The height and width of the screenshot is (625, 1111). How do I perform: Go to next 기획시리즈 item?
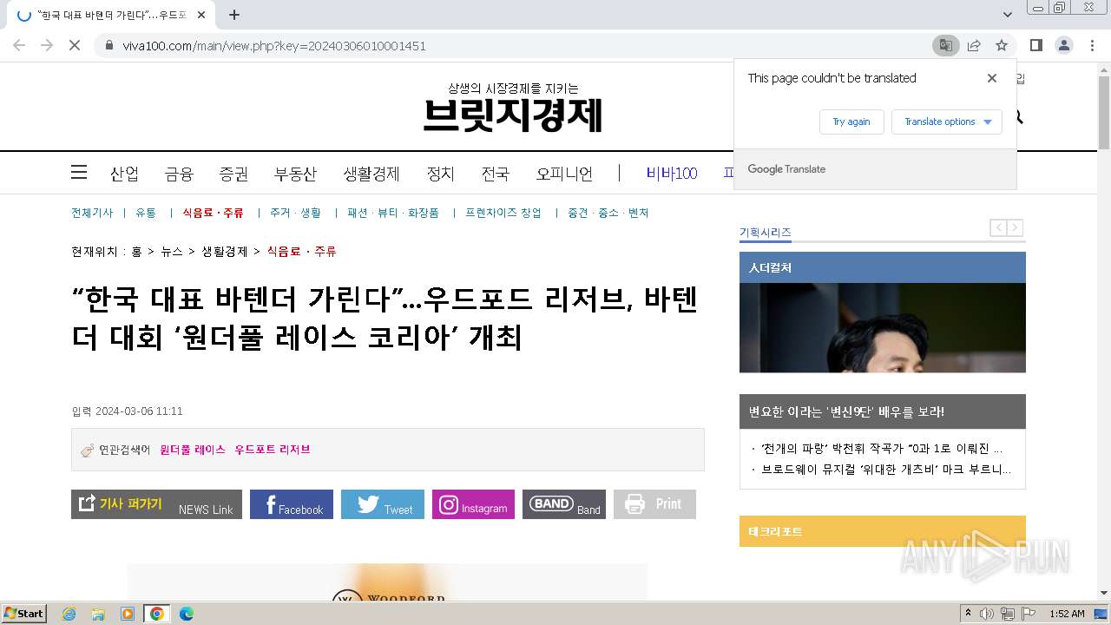click(x=1015, y=227)
